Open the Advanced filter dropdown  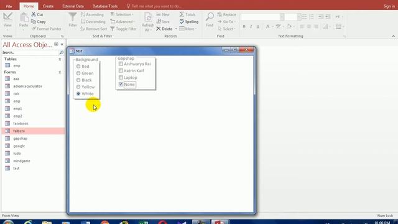coord(123,22)
